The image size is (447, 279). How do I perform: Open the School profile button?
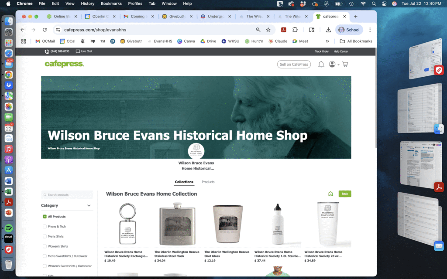[349, 30]
